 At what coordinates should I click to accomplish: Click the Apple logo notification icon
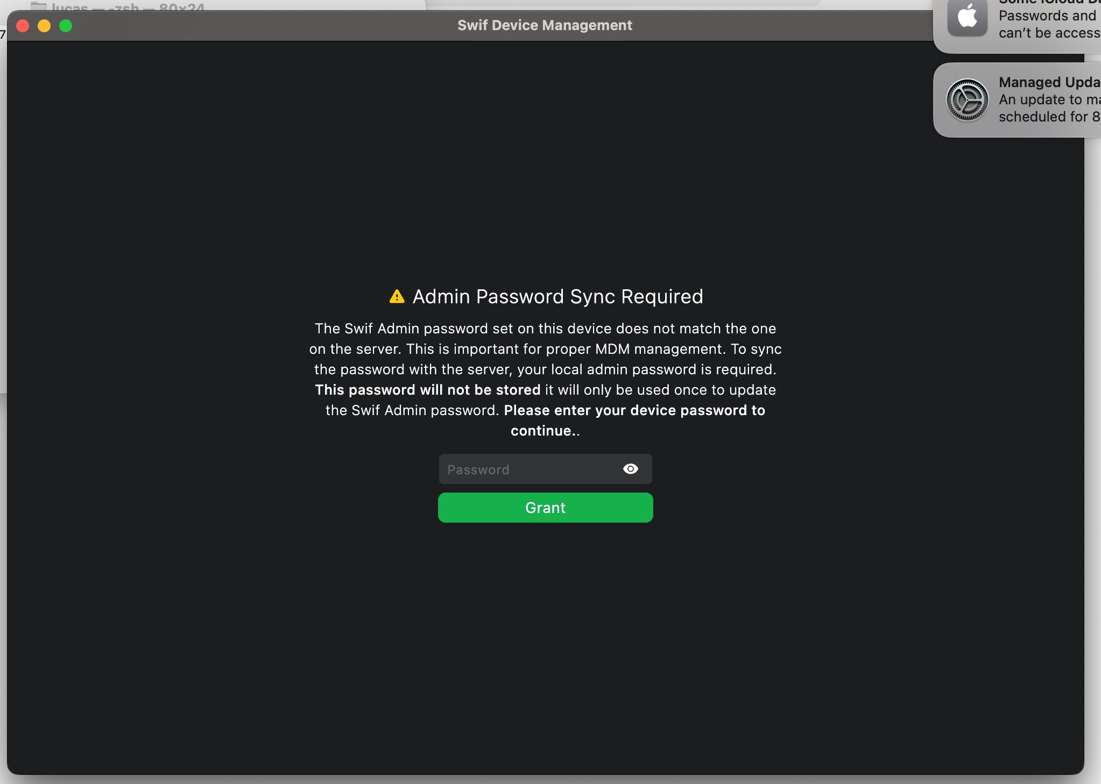click(966, 17)
